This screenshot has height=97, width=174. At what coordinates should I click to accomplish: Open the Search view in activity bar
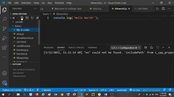click(4, 19)
